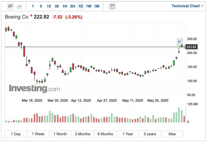Open the Technical Chart link

[187, 6]
